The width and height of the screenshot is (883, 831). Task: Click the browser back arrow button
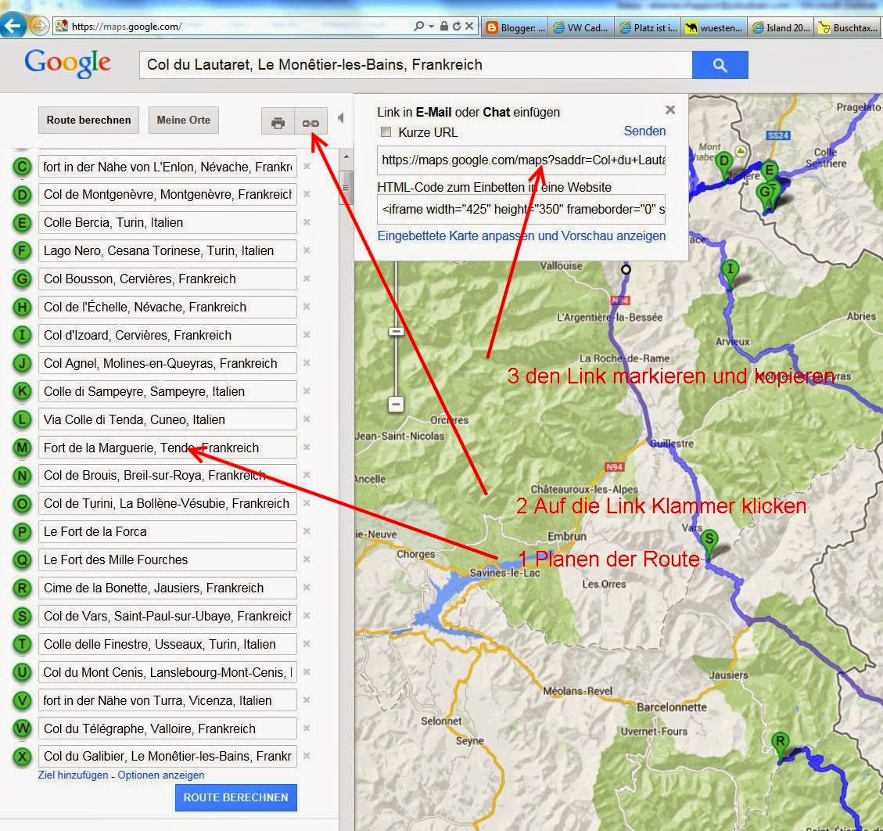tap(13, 25)
